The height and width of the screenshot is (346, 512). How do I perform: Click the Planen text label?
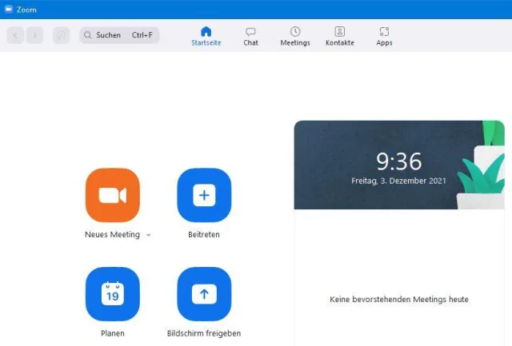[x=113, y=333]
